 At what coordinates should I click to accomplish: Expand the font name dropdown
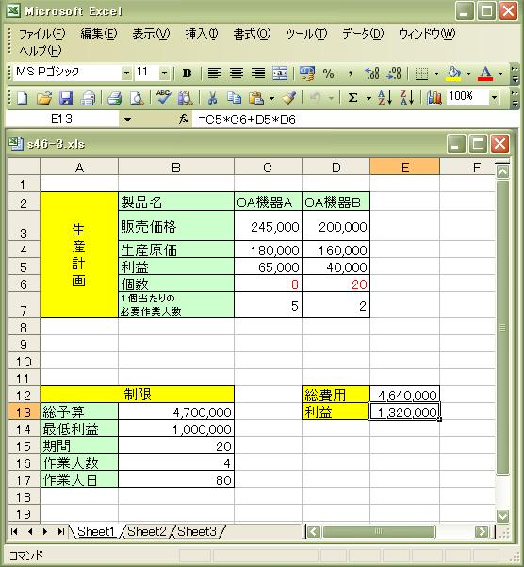tap(126, 73)
